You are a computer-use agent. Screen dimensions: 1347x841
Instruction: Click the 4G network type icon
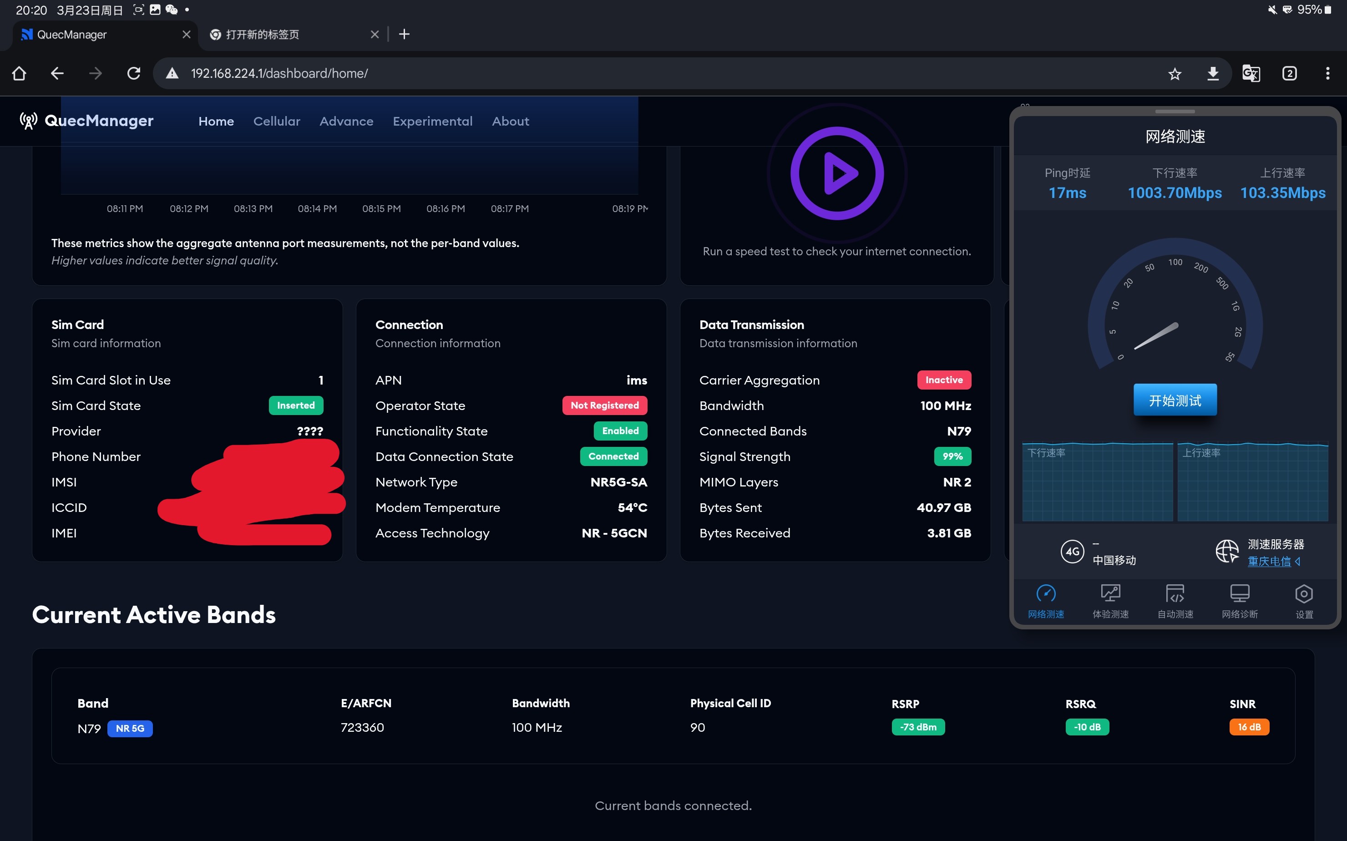point(1072,552)
